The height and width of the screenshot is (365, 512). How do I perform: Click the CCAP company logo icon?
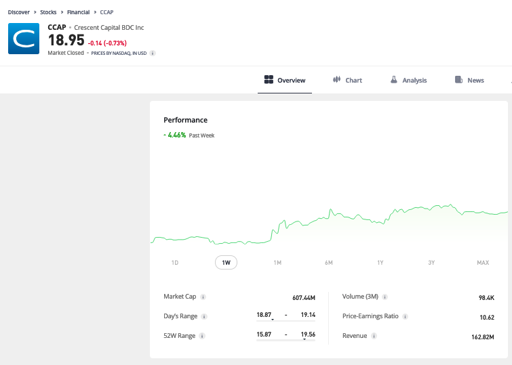click(24, 39)
